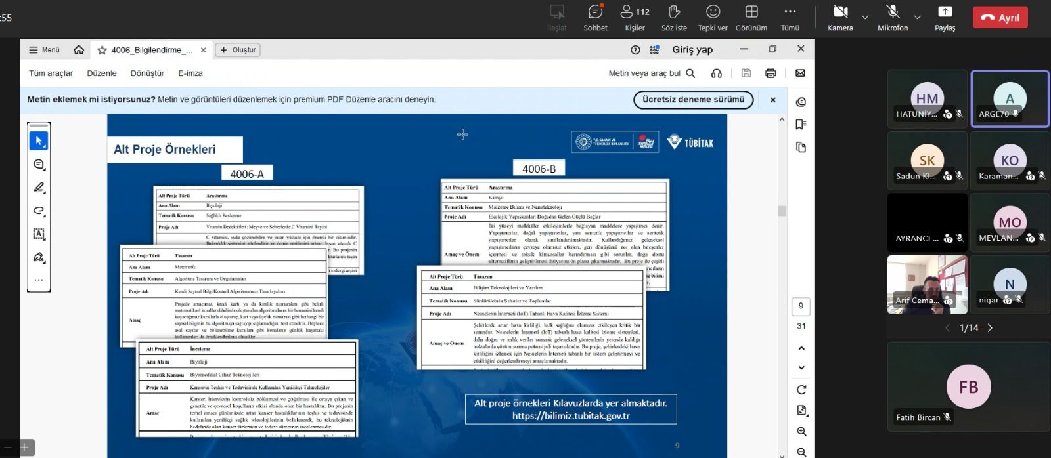
Task: Expand microphone device options arrow
Action: 918,17
